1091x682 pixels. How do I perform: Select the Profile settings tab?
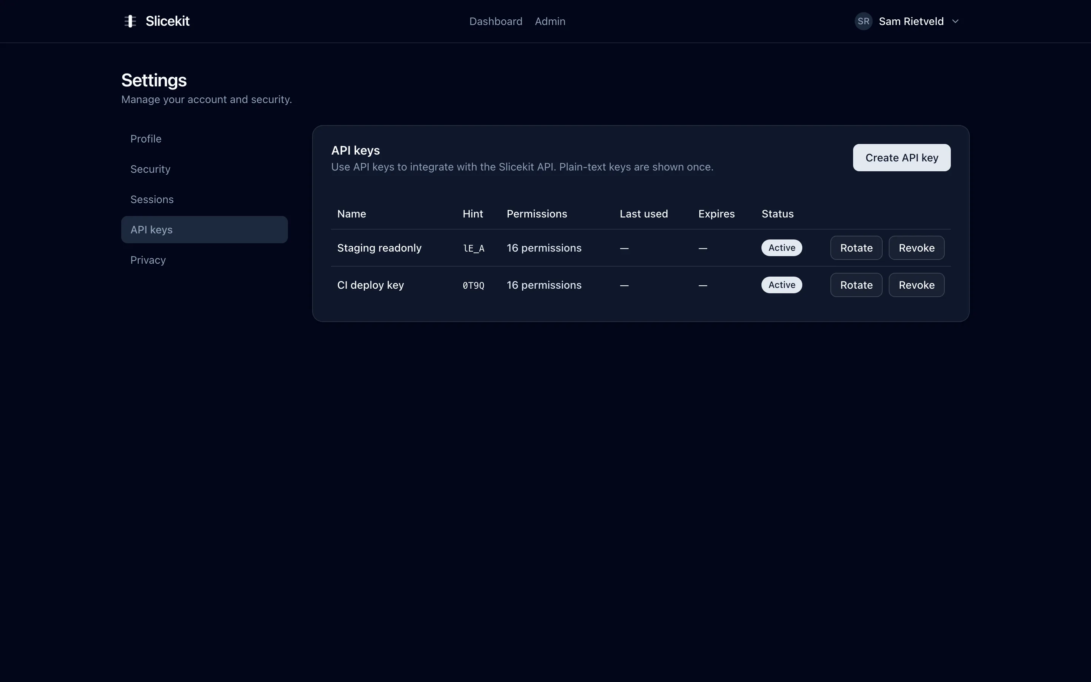point(204,138)
